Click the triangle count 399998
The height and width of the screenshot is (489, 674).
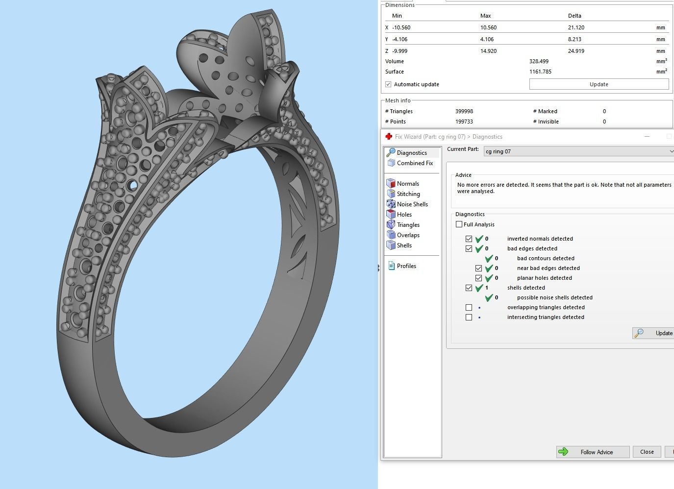[464, 111]
